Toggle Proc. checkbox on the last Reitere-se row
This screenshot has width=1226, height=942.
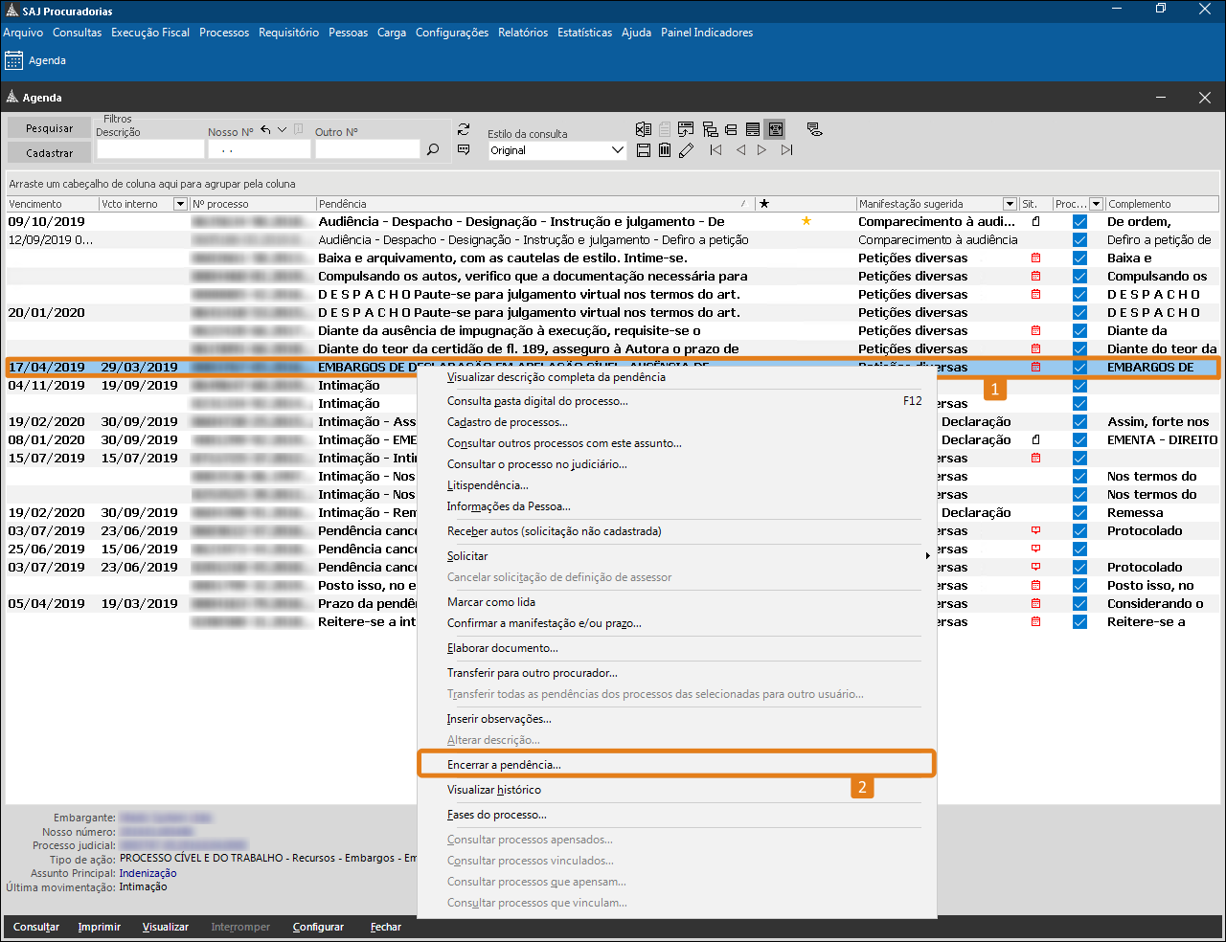click(1079, 622)
